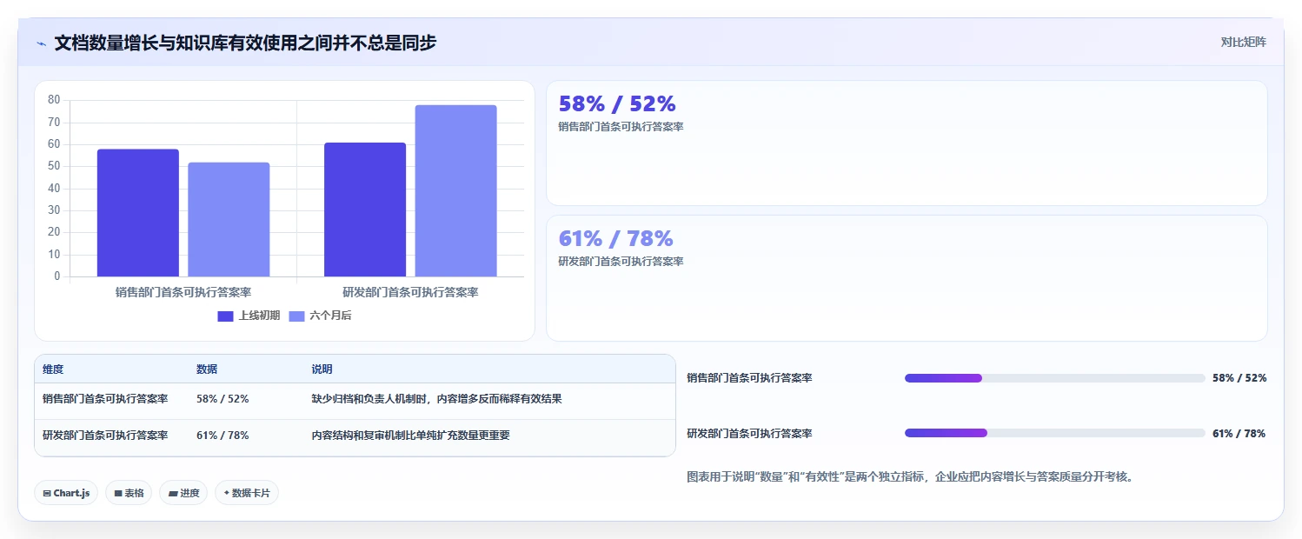Click the 研发部门 progress bar
Viewport: 1302px width, 539px height.
coord(1055,433)
